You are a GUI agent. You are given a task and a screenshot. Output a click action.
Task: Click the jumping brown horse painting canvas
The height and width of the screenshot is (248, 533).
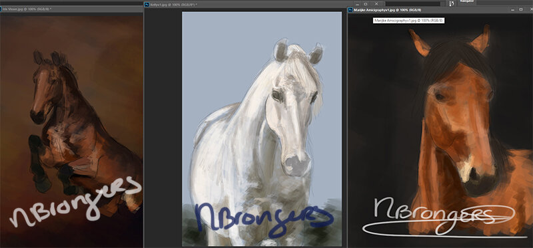tap(71, 130)
